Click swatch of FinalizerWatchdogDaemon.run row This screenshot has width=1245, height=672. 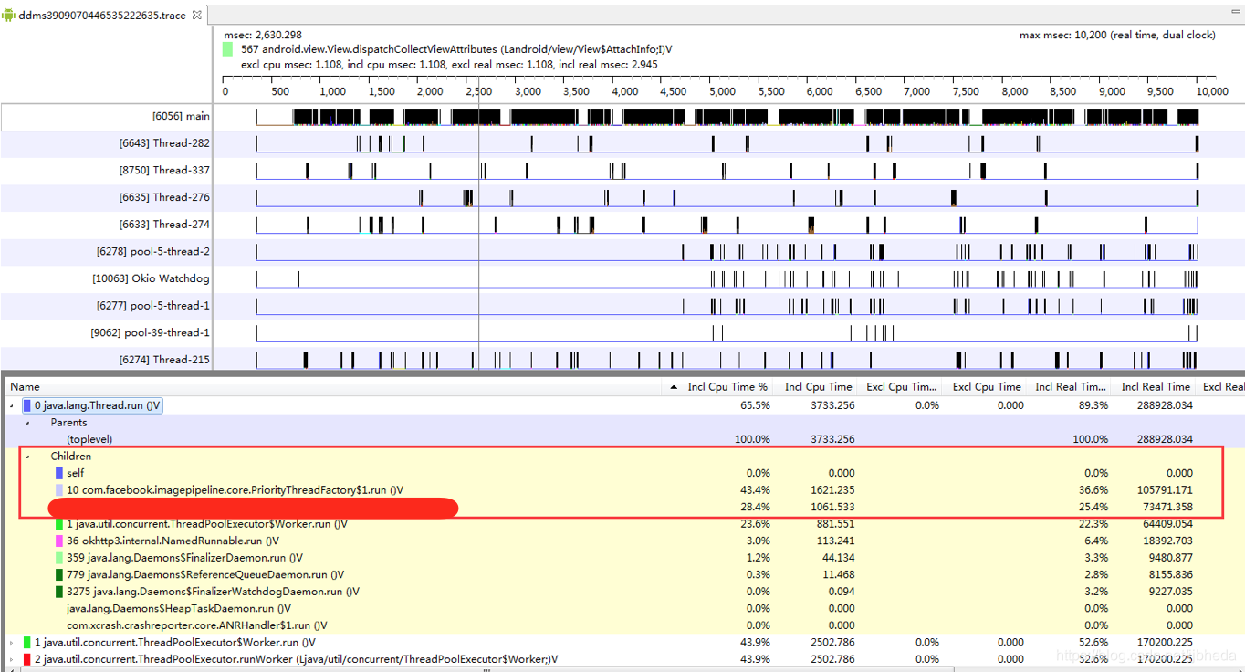pyautogui.click(x=59, y=592)
